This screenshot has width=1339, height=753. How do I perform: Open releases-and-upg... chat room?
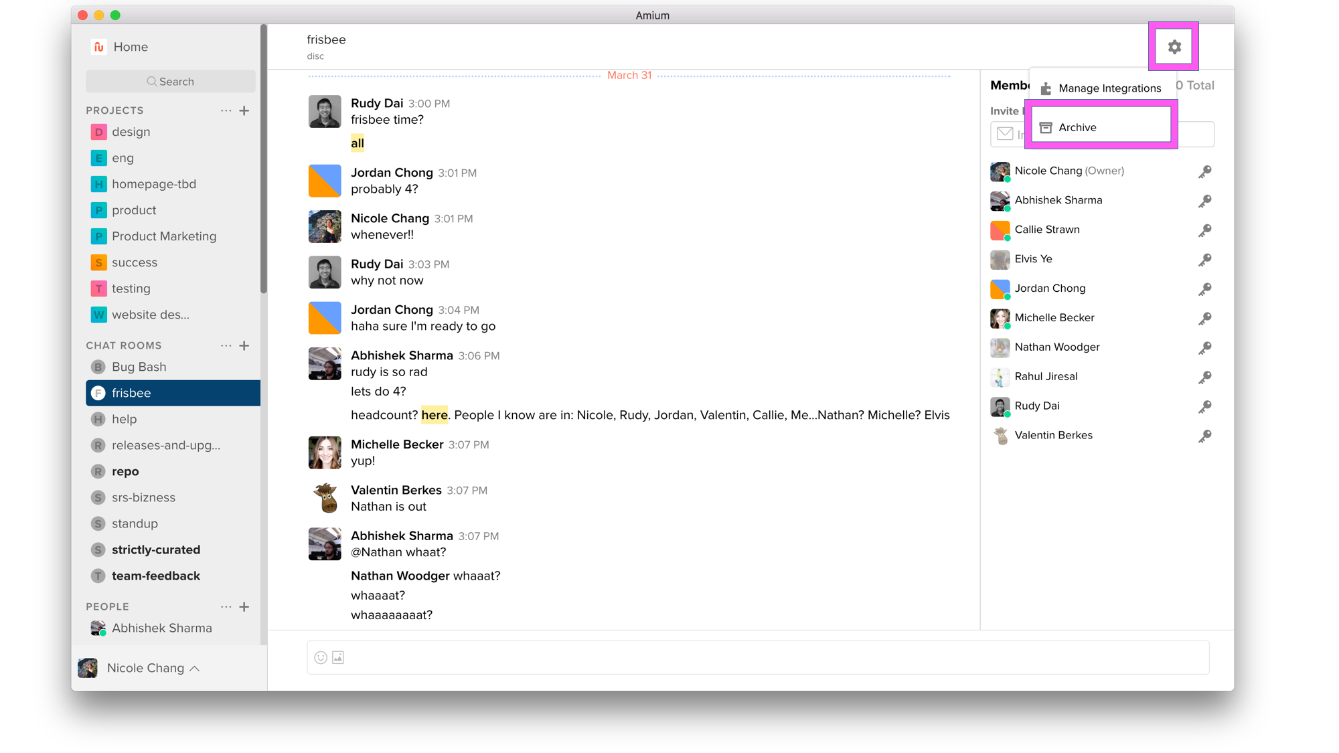[173, 445]
